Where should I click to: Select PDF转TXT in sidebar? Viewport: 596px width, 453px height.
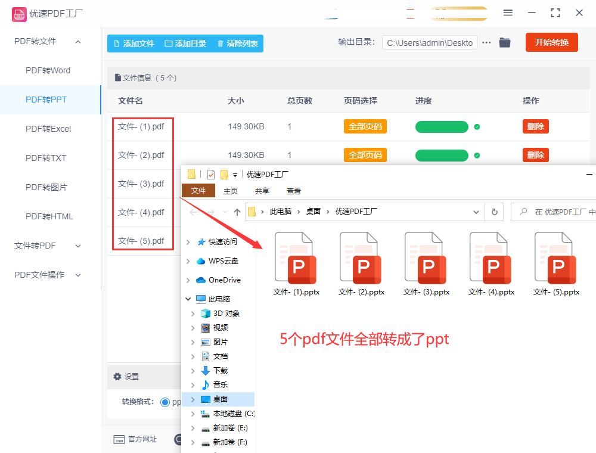point(46,158)
